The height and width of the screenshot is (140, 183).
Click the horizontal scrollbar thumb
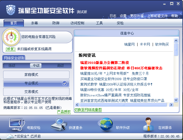[123, 105]
